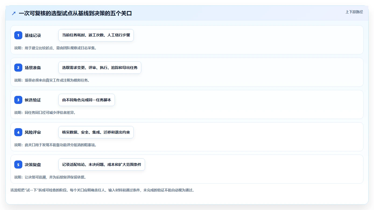The image size is (374, 210).
Task: Click the 候选验证 step title
Action: [33, 100]
